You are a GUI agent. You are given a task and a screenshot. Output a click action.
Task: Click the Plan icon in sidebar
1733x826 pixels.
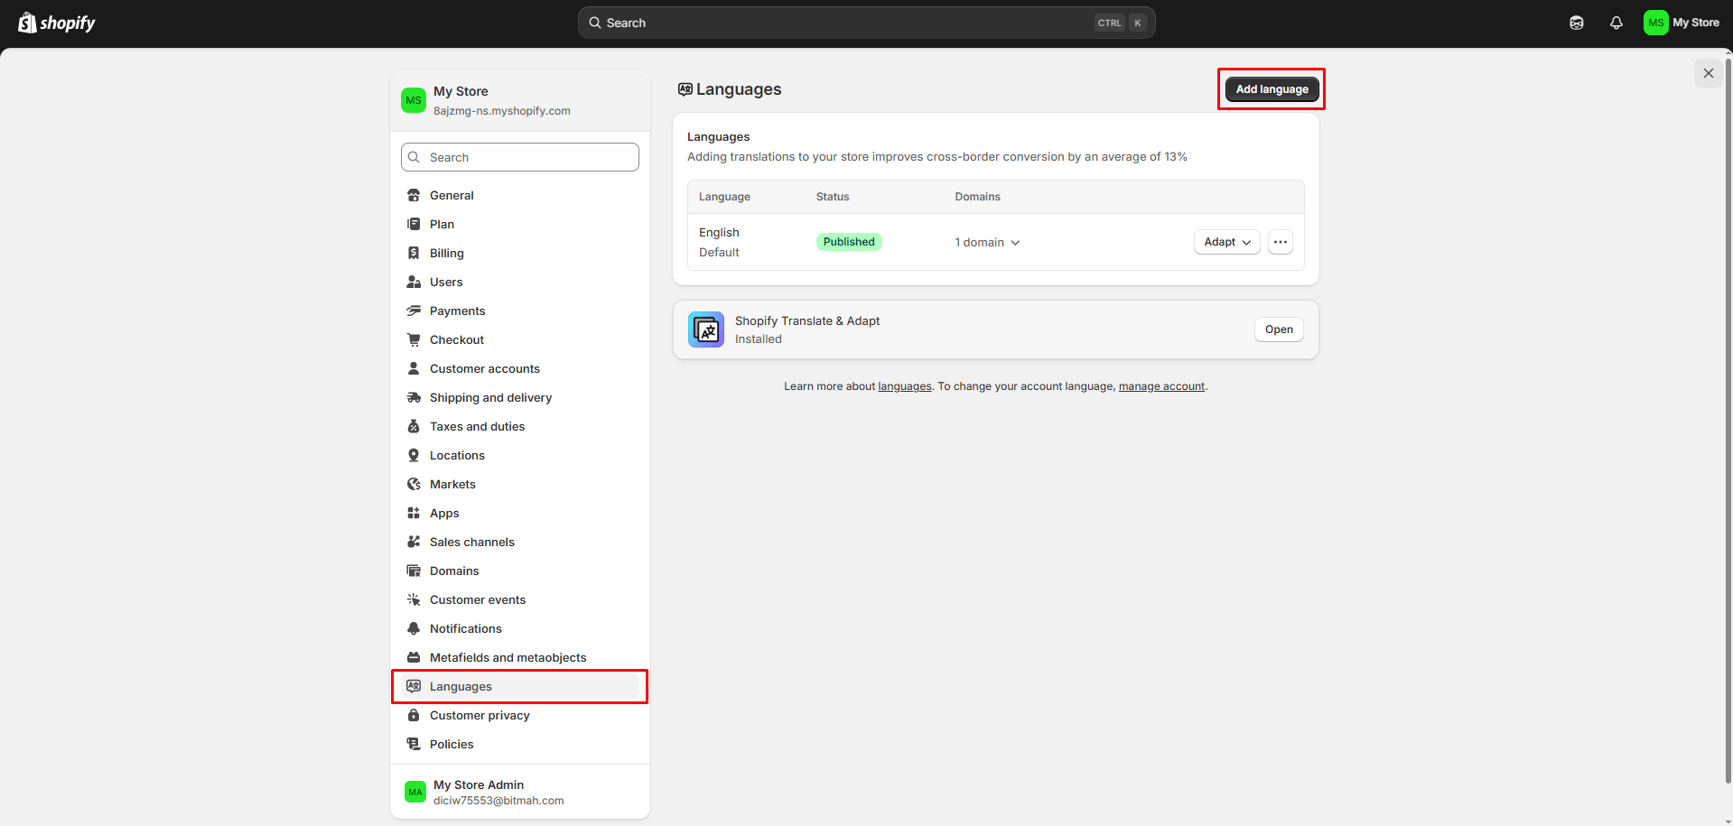pos(414,224)
